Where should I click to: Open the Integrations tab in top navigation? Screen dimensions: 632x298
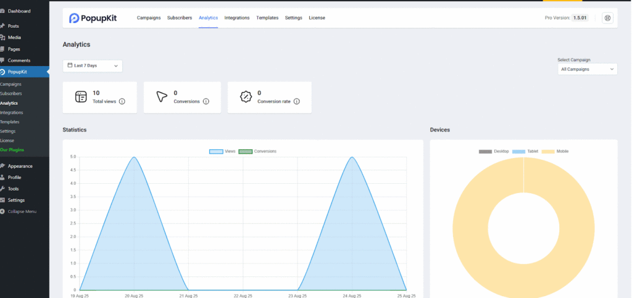237,18
